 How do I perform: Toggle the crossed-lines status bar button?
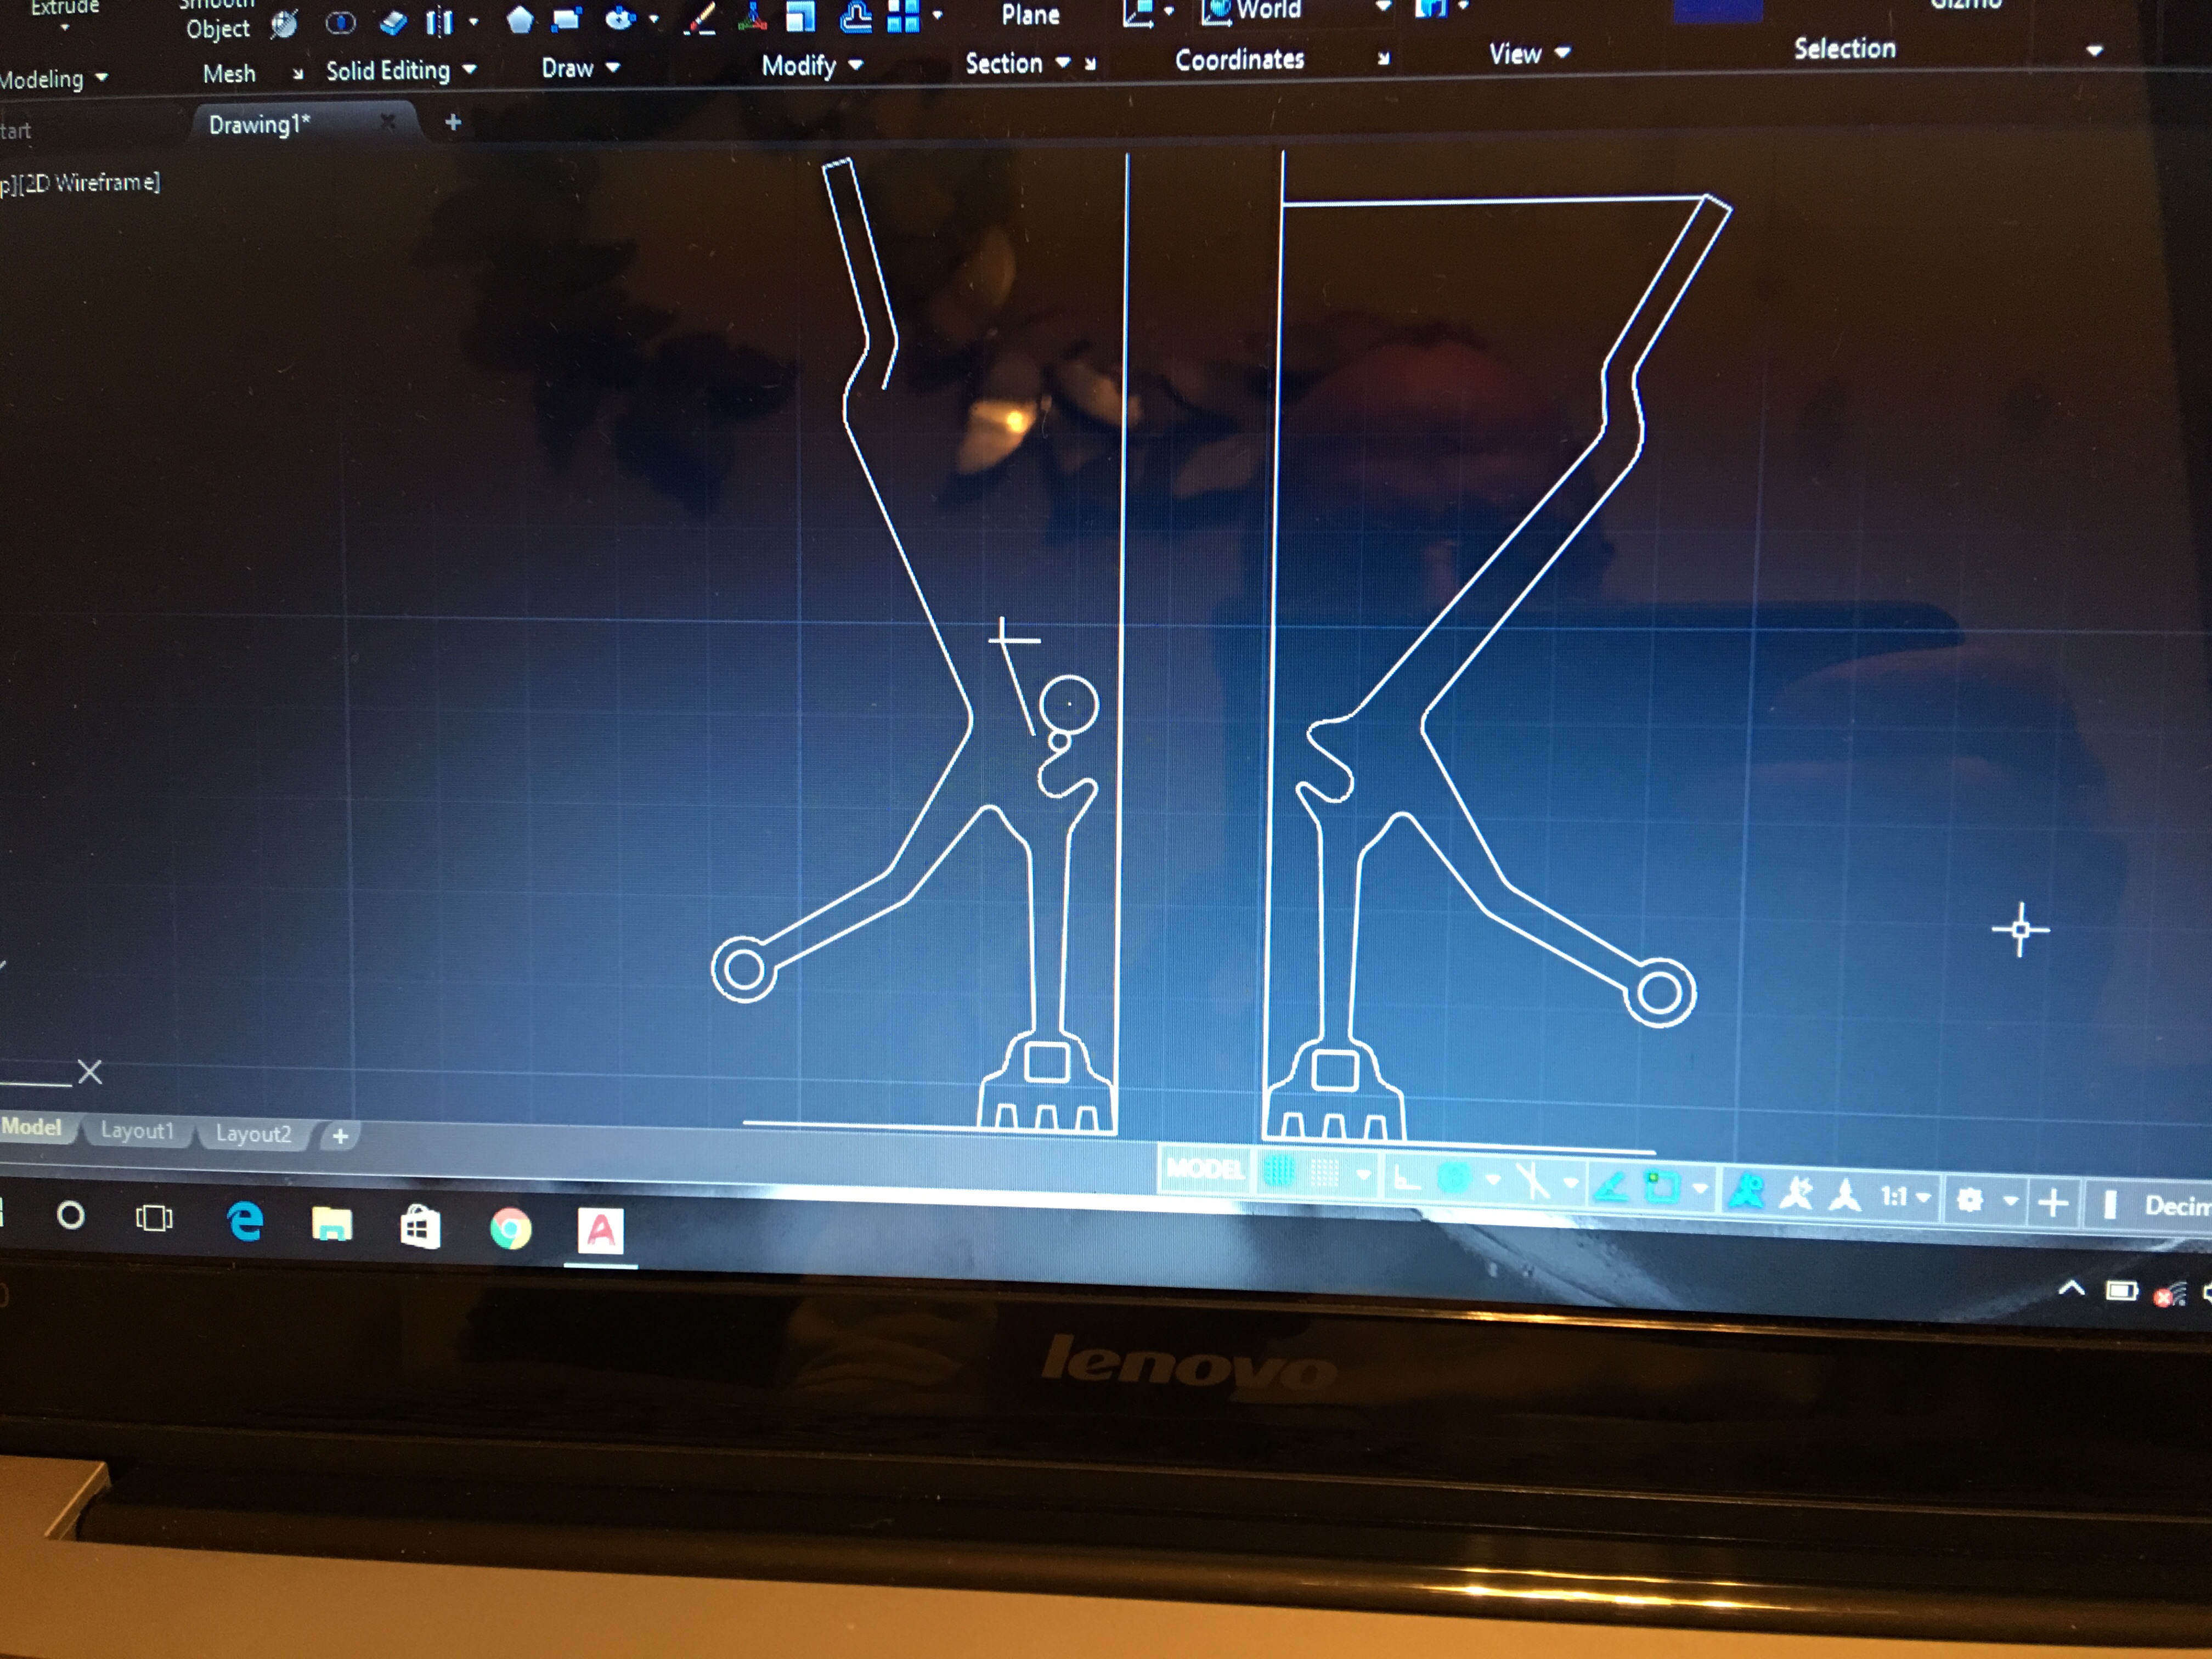tap(1532, 1180)
